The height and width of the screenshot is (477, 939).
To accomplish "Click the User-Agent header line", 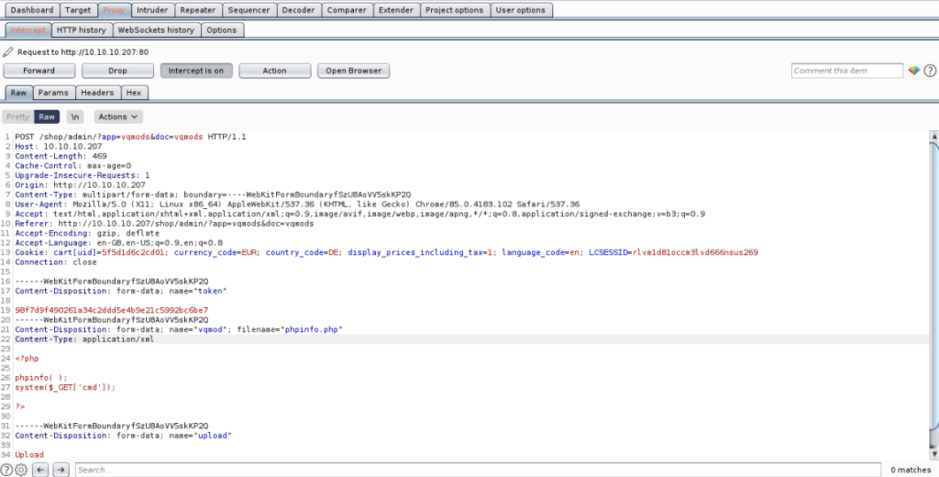I will 297,205.
